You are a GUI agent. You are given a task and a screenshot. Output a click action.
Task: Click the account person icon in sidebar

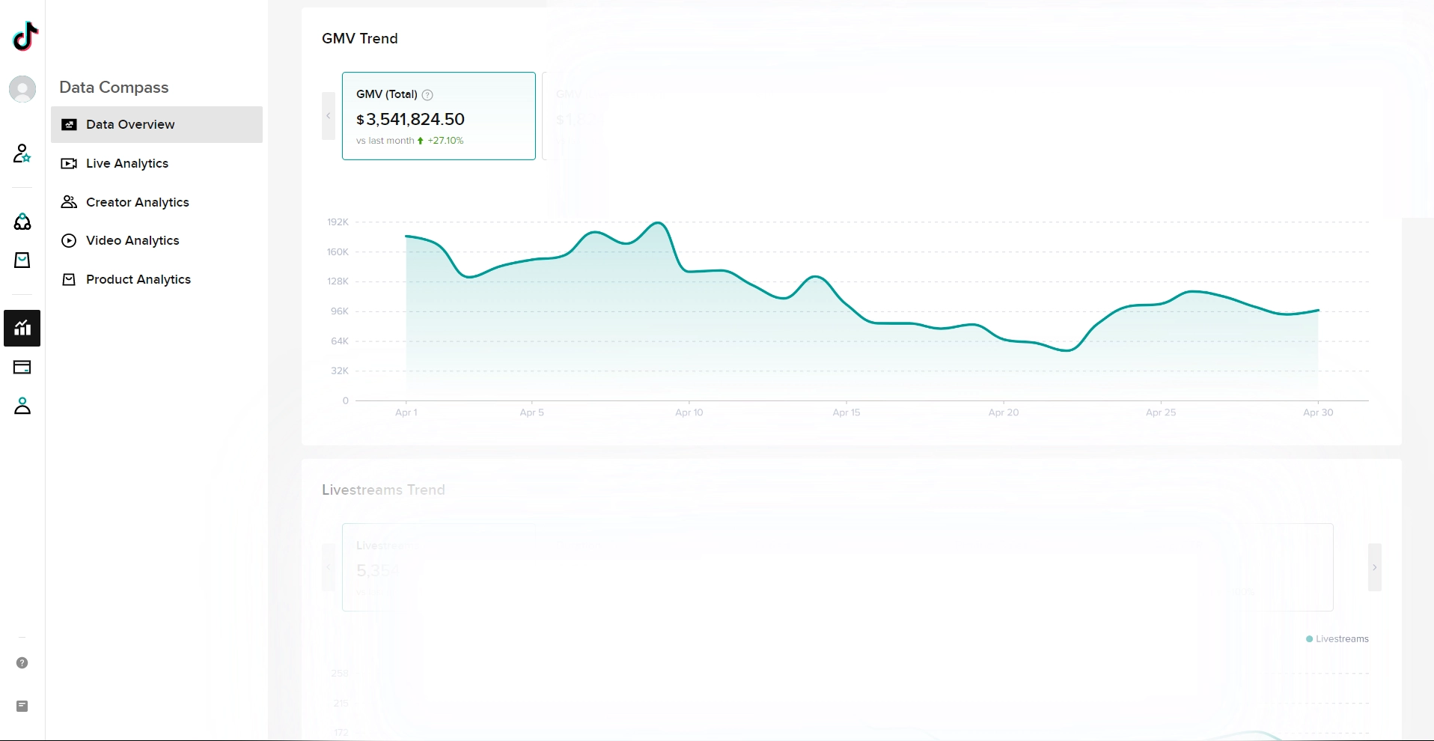coord(22,406)
